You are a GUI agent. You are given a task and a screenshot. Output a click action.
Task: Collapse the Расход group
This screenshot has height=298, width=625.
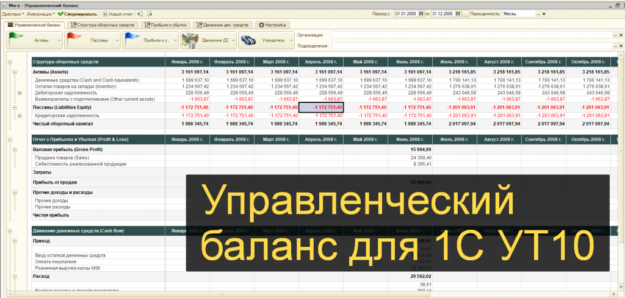pyautogui.click(x=15, y=276)
